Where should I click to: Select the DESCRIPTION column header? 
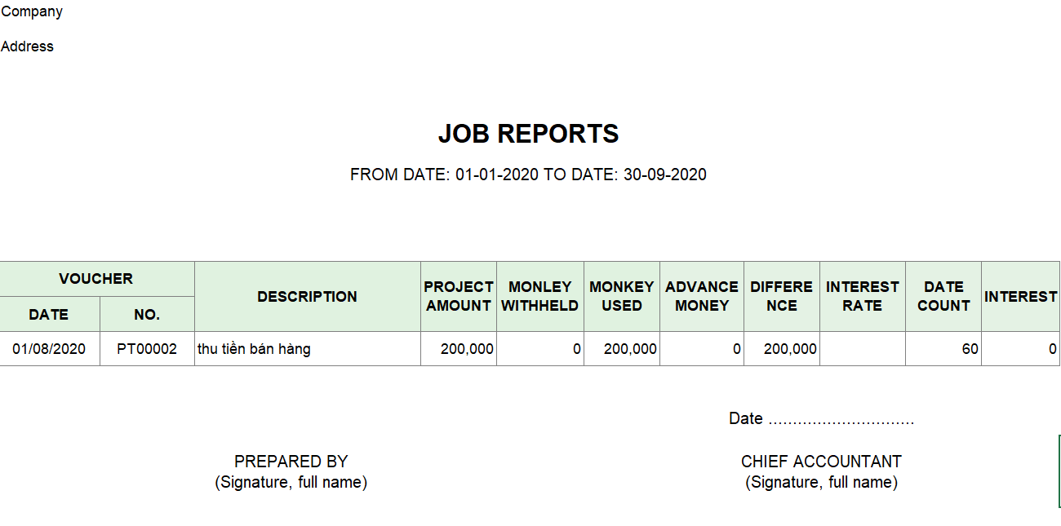click(307, 297)
